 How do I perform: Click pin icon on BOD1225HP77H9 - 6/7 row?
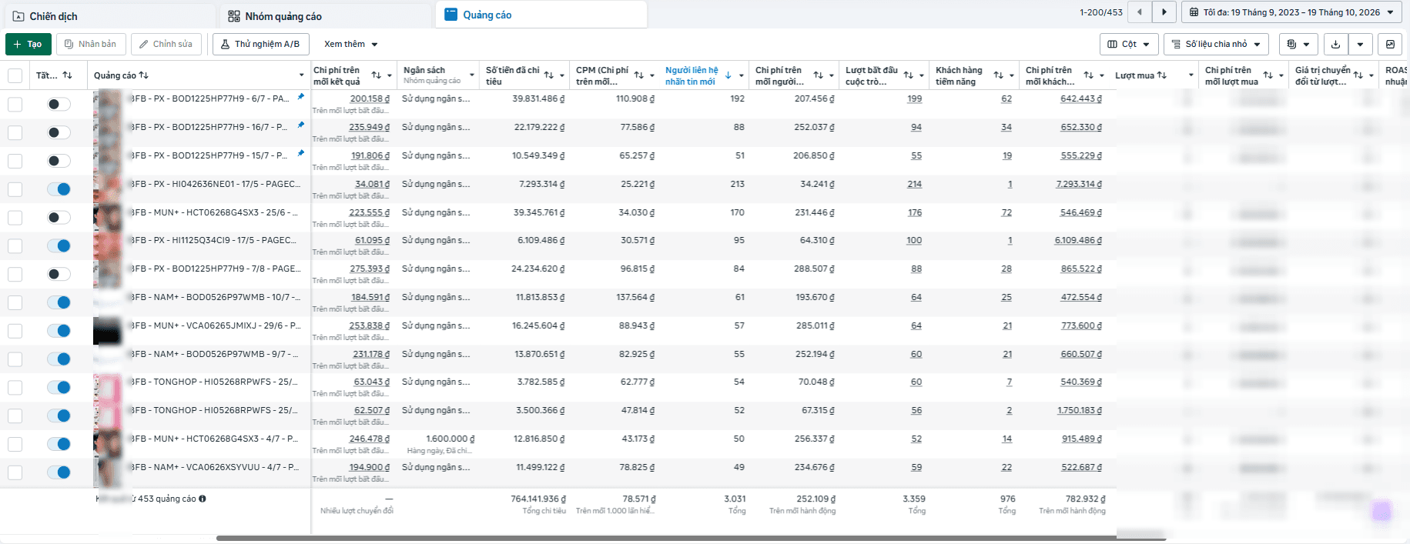pyautogui.click(x=301, y=97)
